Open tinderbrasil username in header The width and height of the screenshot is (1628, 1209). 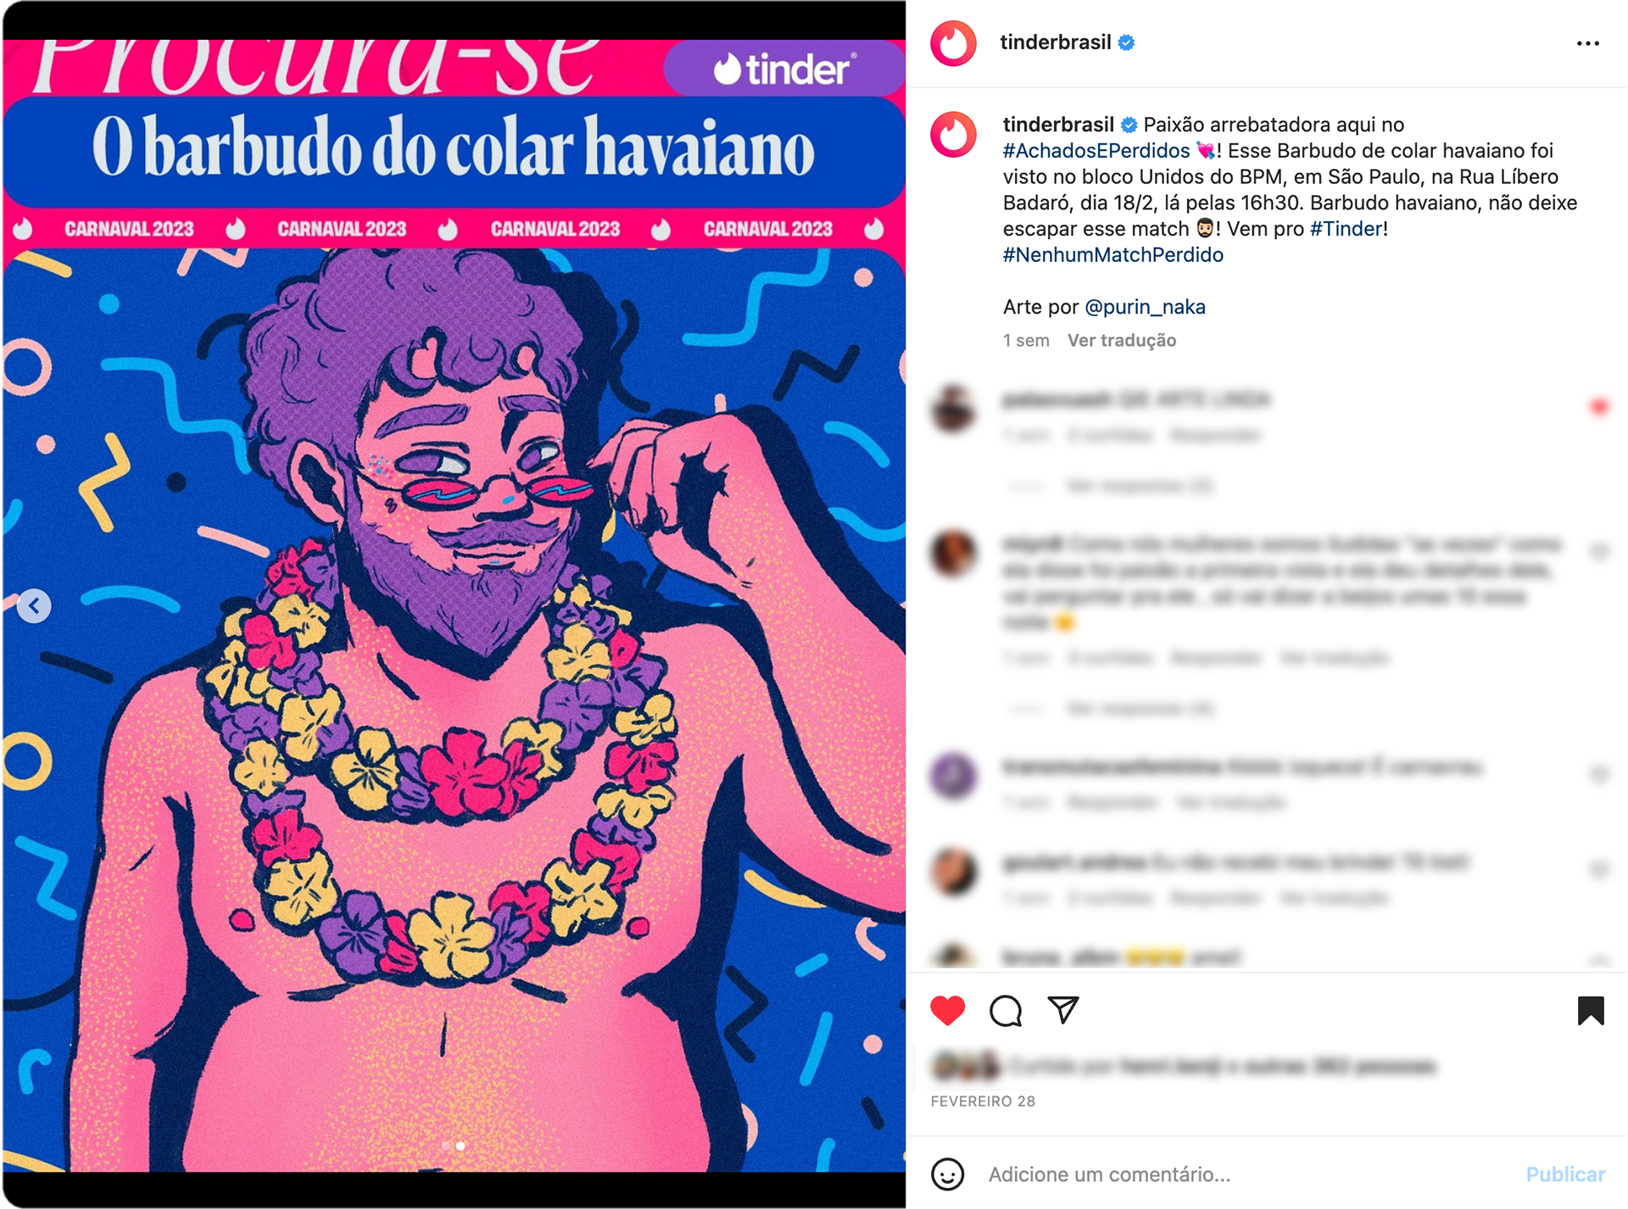tap(1056, 42)
